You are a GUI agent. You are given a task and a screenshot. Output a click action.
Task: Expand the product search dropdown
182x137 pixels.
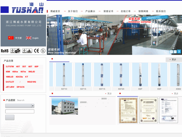tap(33, 106)
